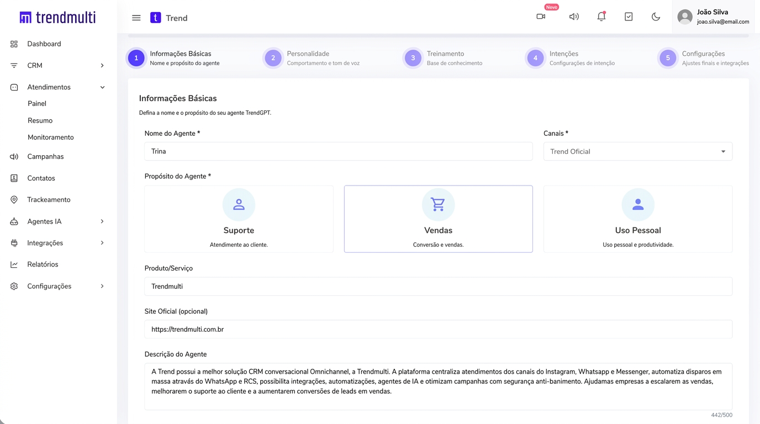Viewport: 760px width, 424px height.
Task: Click the trendmulti logo
Action: pos(57,18)
